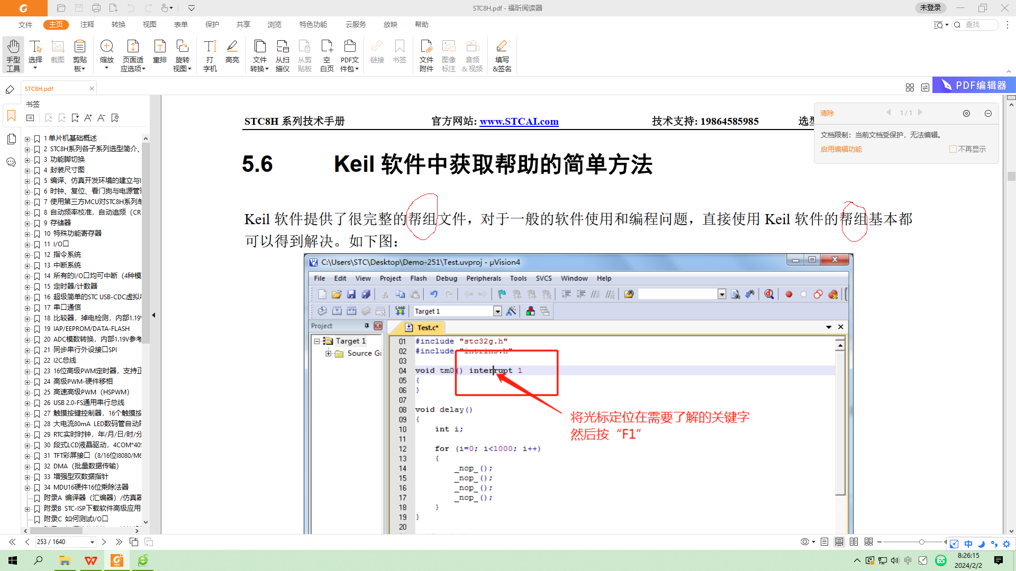Open the quick access toolbar print icon
The width and height of the screenshot is (1016, 571).
96,8
